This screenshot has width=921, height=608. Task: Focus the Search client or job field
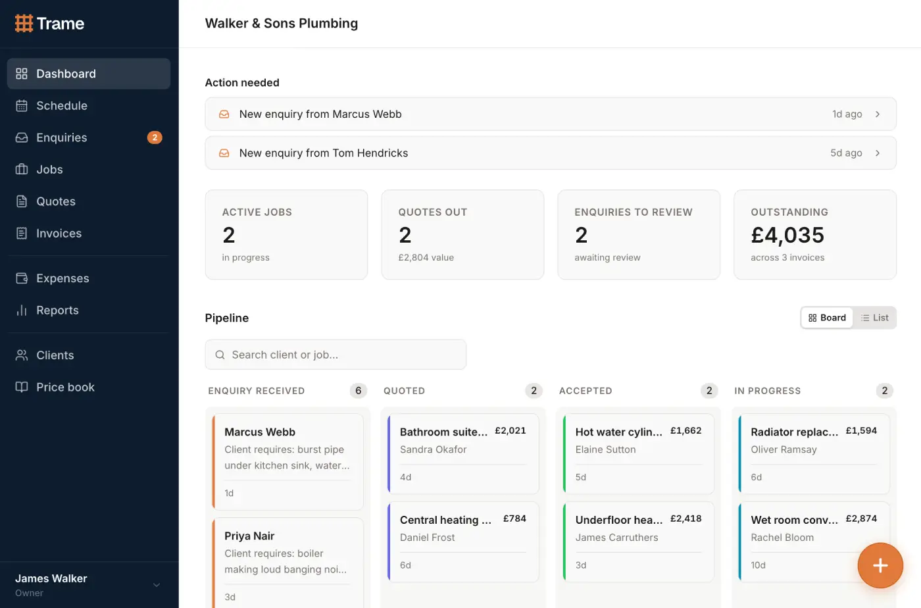click(336, 355)
